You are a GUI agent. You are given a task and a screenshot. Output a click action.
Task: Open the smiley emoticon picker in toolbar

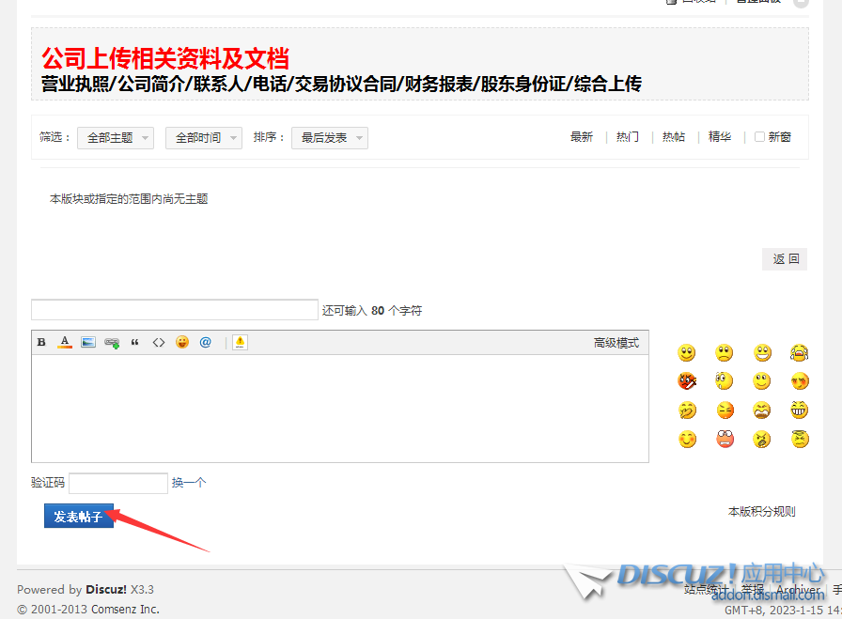[x=182, y=343]
